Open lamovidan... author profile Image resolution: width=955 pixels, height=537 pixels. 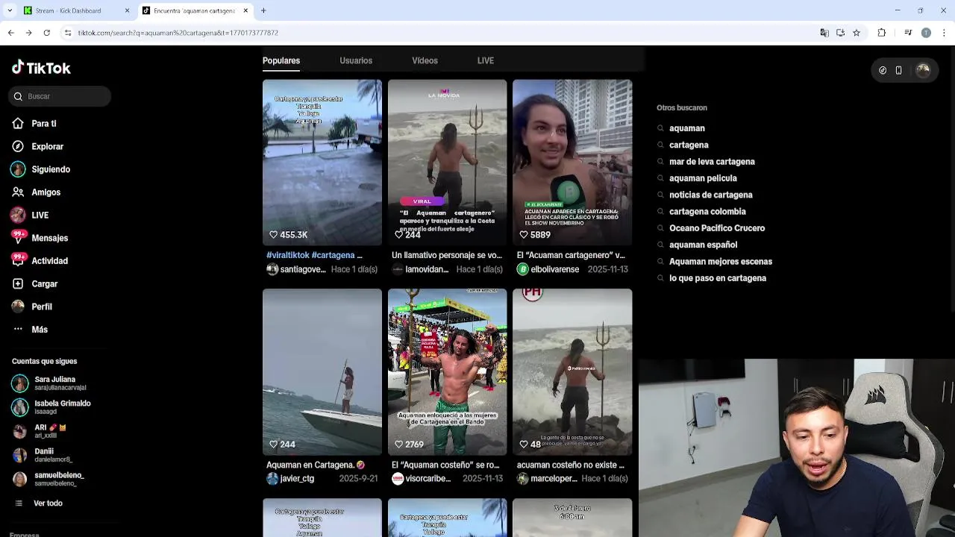pyautogui.click(x=421, y=269)
